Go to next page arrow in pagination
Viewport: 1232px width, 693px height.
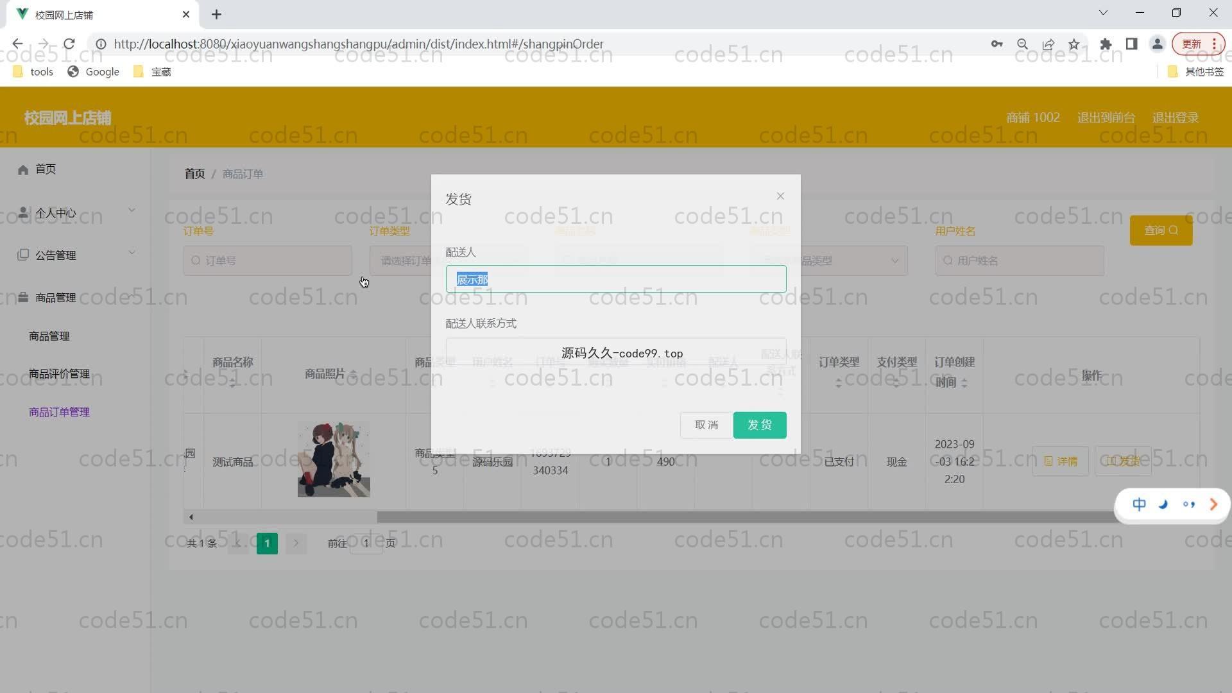[x=296, y=543]
